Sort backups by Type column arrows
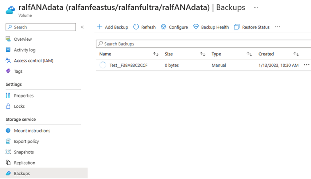311x179 pixels. click(x=249, y=54)
